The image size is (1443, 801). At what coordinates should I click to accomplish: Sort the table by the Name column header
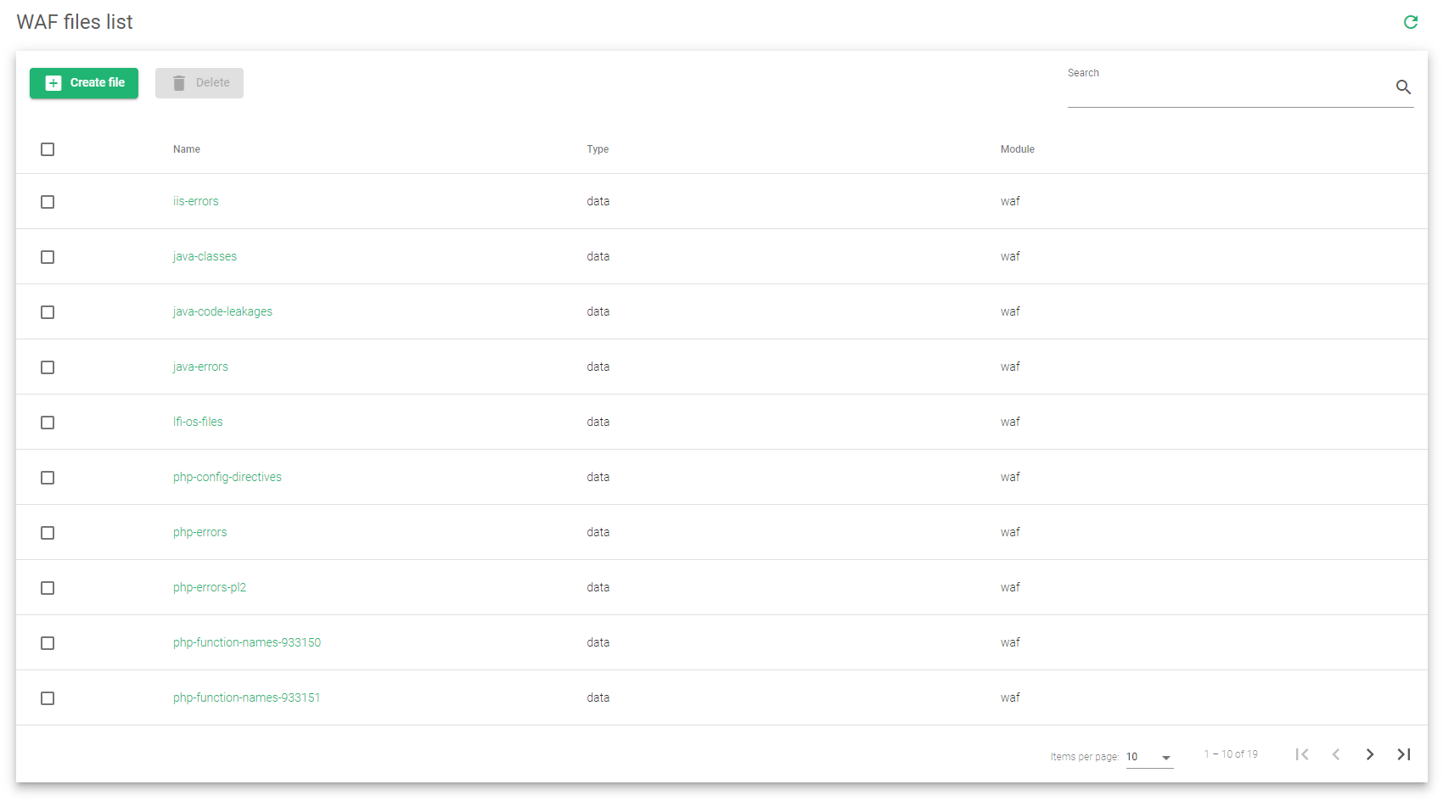pyautogui.click(x=186, y=149)
